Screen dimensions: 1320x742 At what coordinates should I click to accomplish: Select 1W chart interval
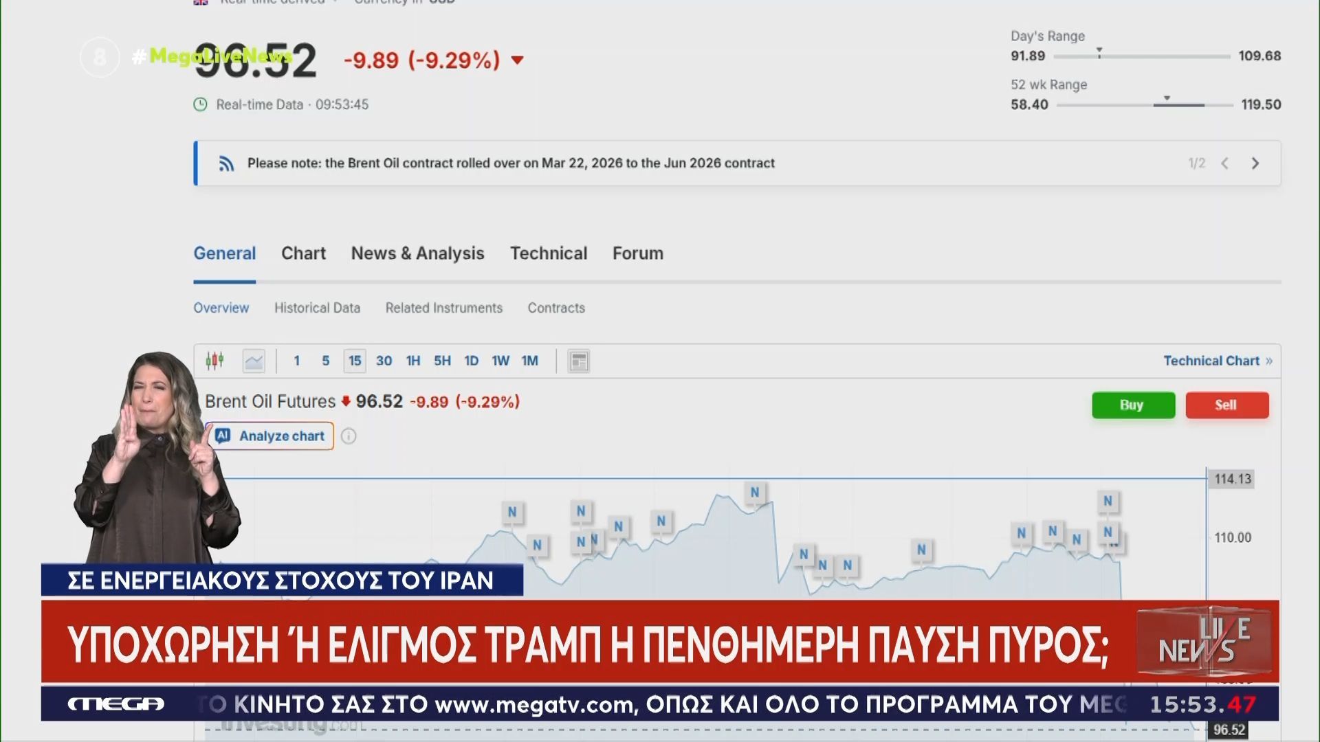[500, 361]
